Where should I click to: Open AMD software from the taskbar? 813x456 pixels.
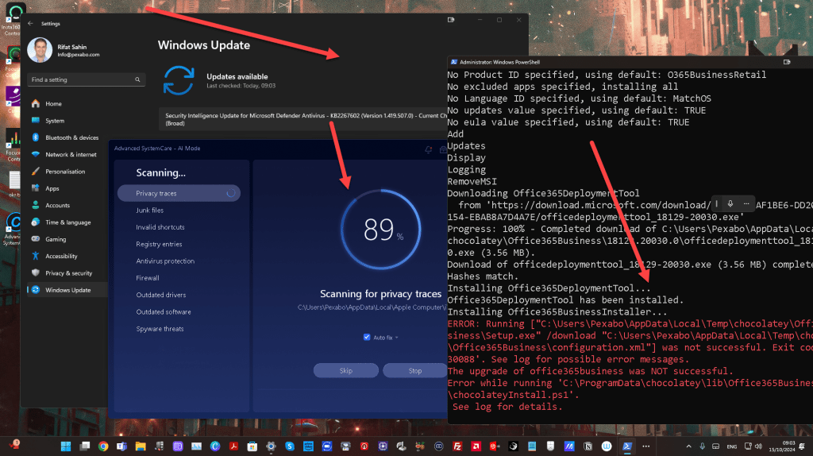coord(476,446)
